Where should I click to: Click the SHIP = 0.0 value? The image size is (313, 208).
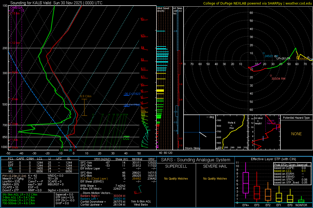62,203
